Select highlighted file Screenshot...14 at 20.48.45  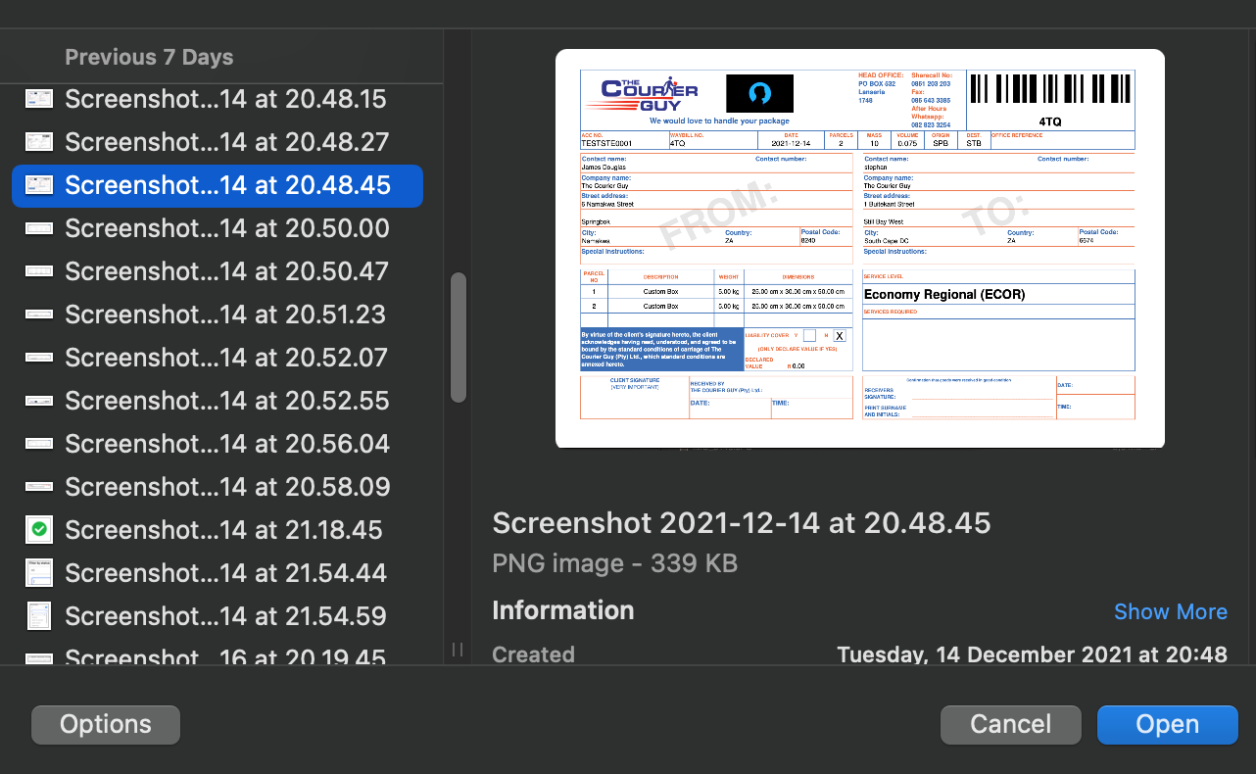pos(217,185)
